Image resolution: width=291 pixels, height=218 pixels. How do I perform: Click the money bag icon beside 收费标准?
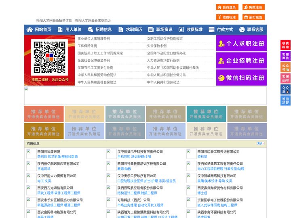(181, 29)
